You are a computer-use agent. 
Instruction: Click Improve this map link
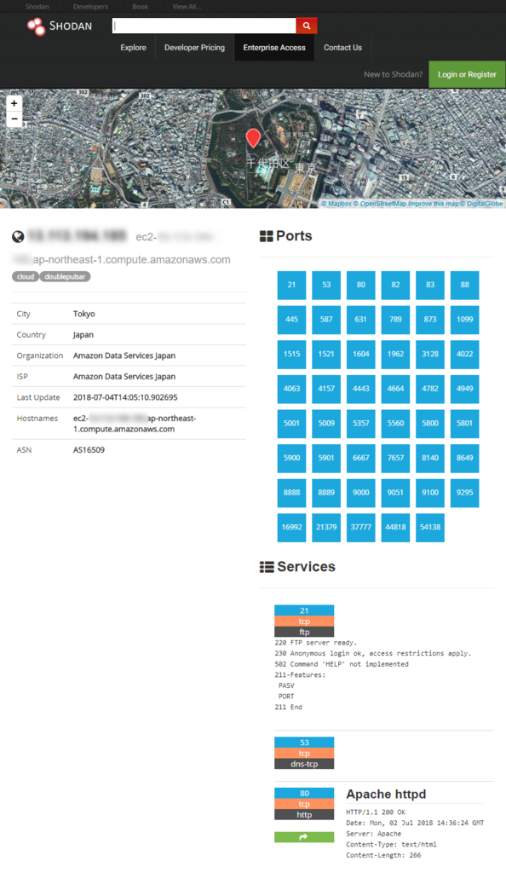[434, 204]
